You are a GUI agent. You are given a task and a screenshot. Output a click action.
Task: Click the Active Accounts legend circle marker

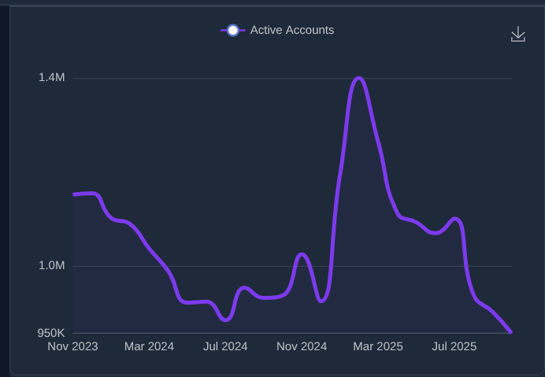pyautogui.click(x=232, y=31)
